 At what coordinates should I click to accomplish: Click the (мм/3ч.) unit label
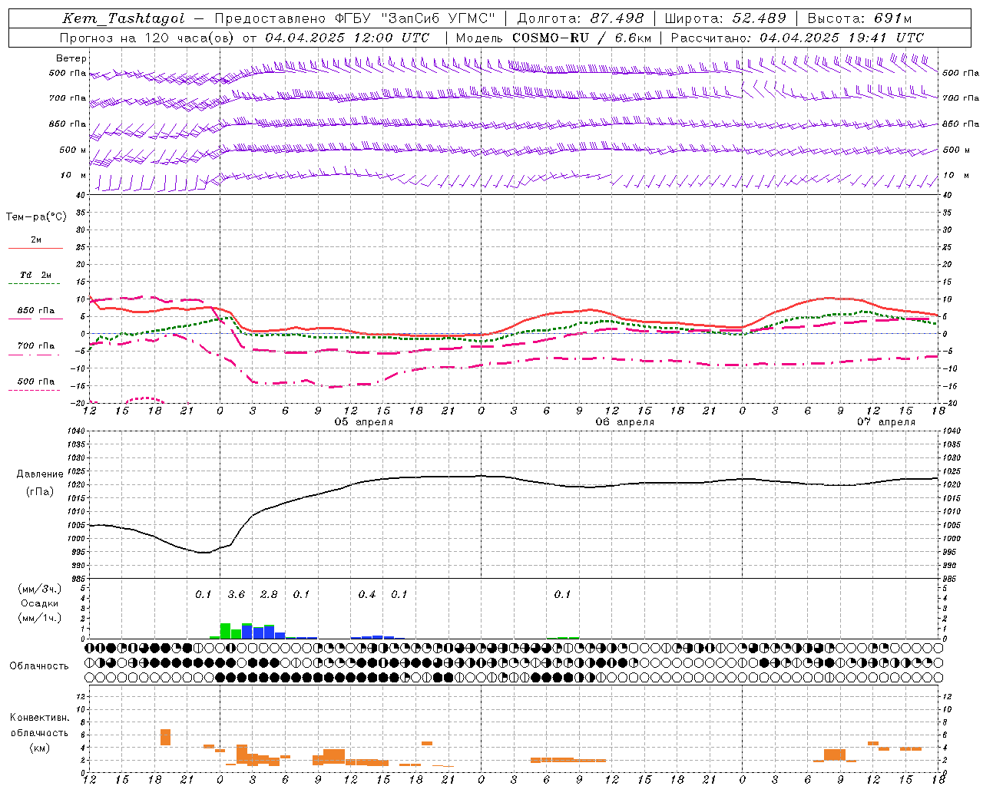click(x=39, y=589)
